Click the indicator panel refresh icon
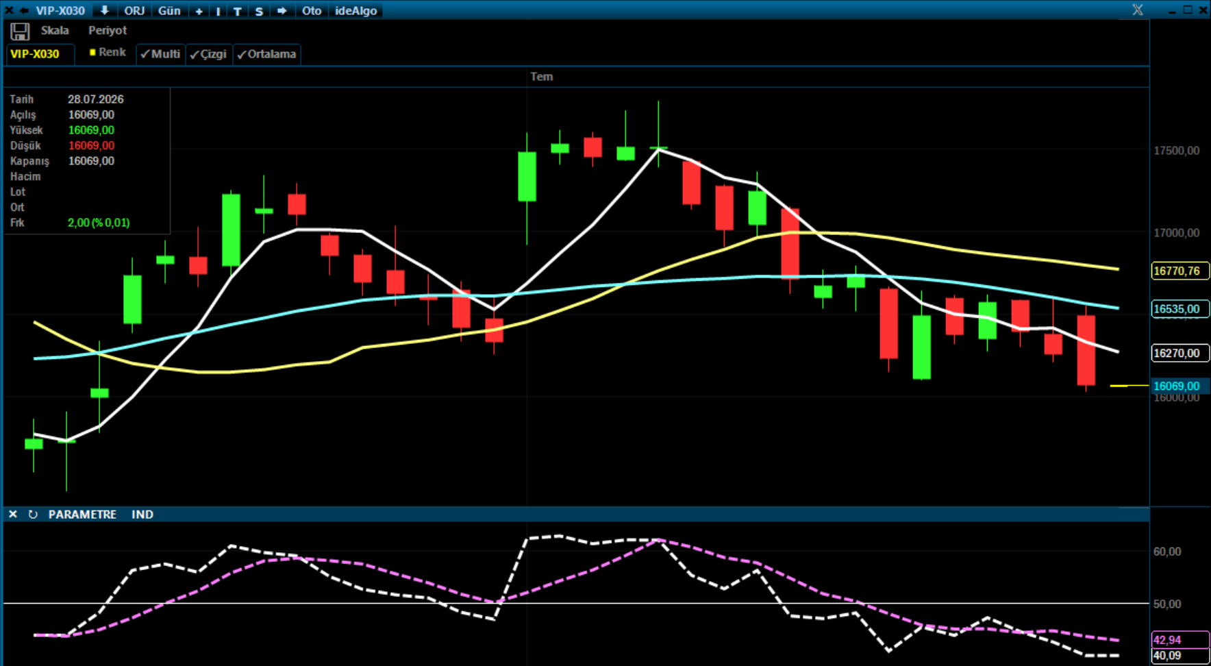 pyautogui.click(x=33, y=514)
